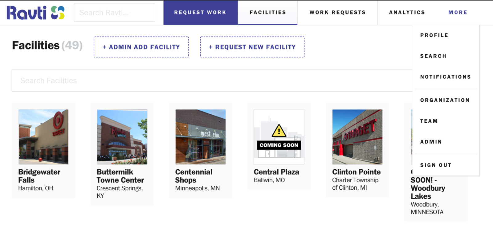Viewport: 493px width, 237px height.
Task: Click the Hamilton, OH location text
Action: click(36, 188)
